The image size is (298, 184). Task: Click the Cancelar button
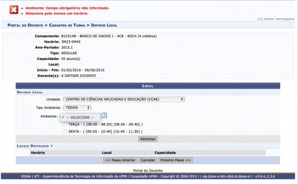point(148,160)
